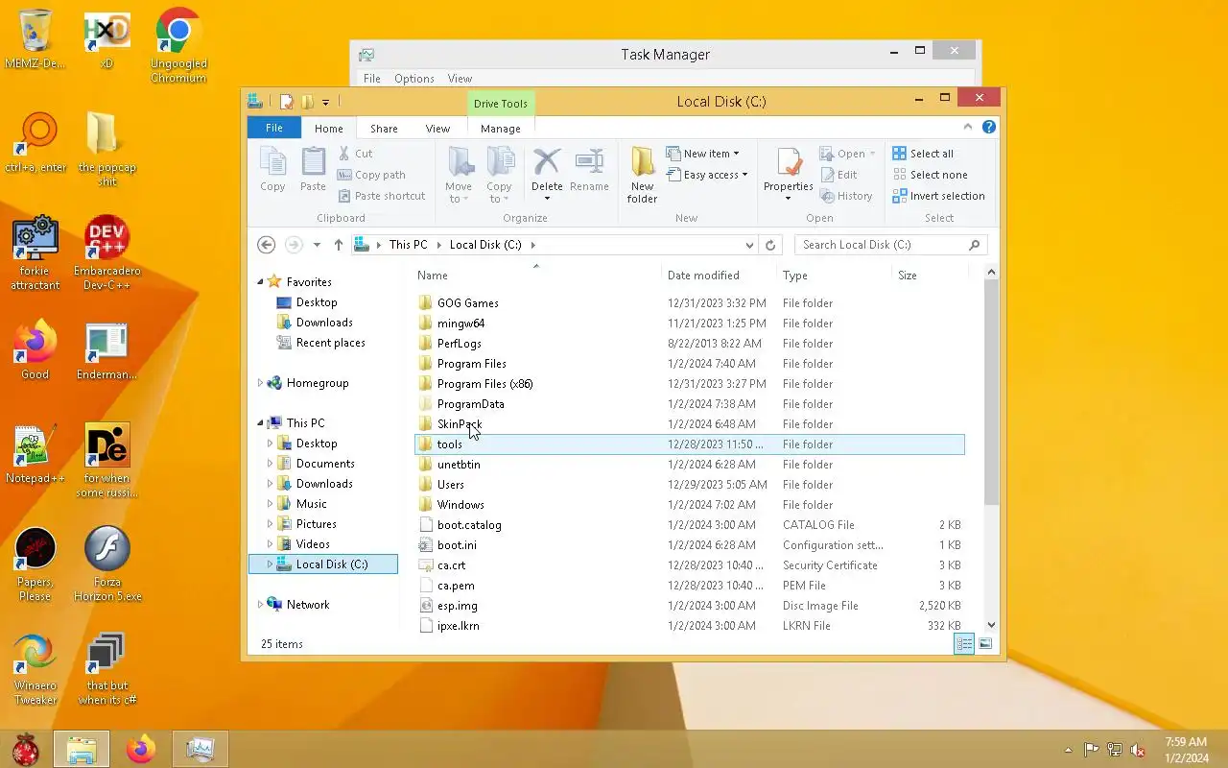This screenshot has width=1228, height=768.
Task: Click the Copy ribbon icon
Action: 272,170
